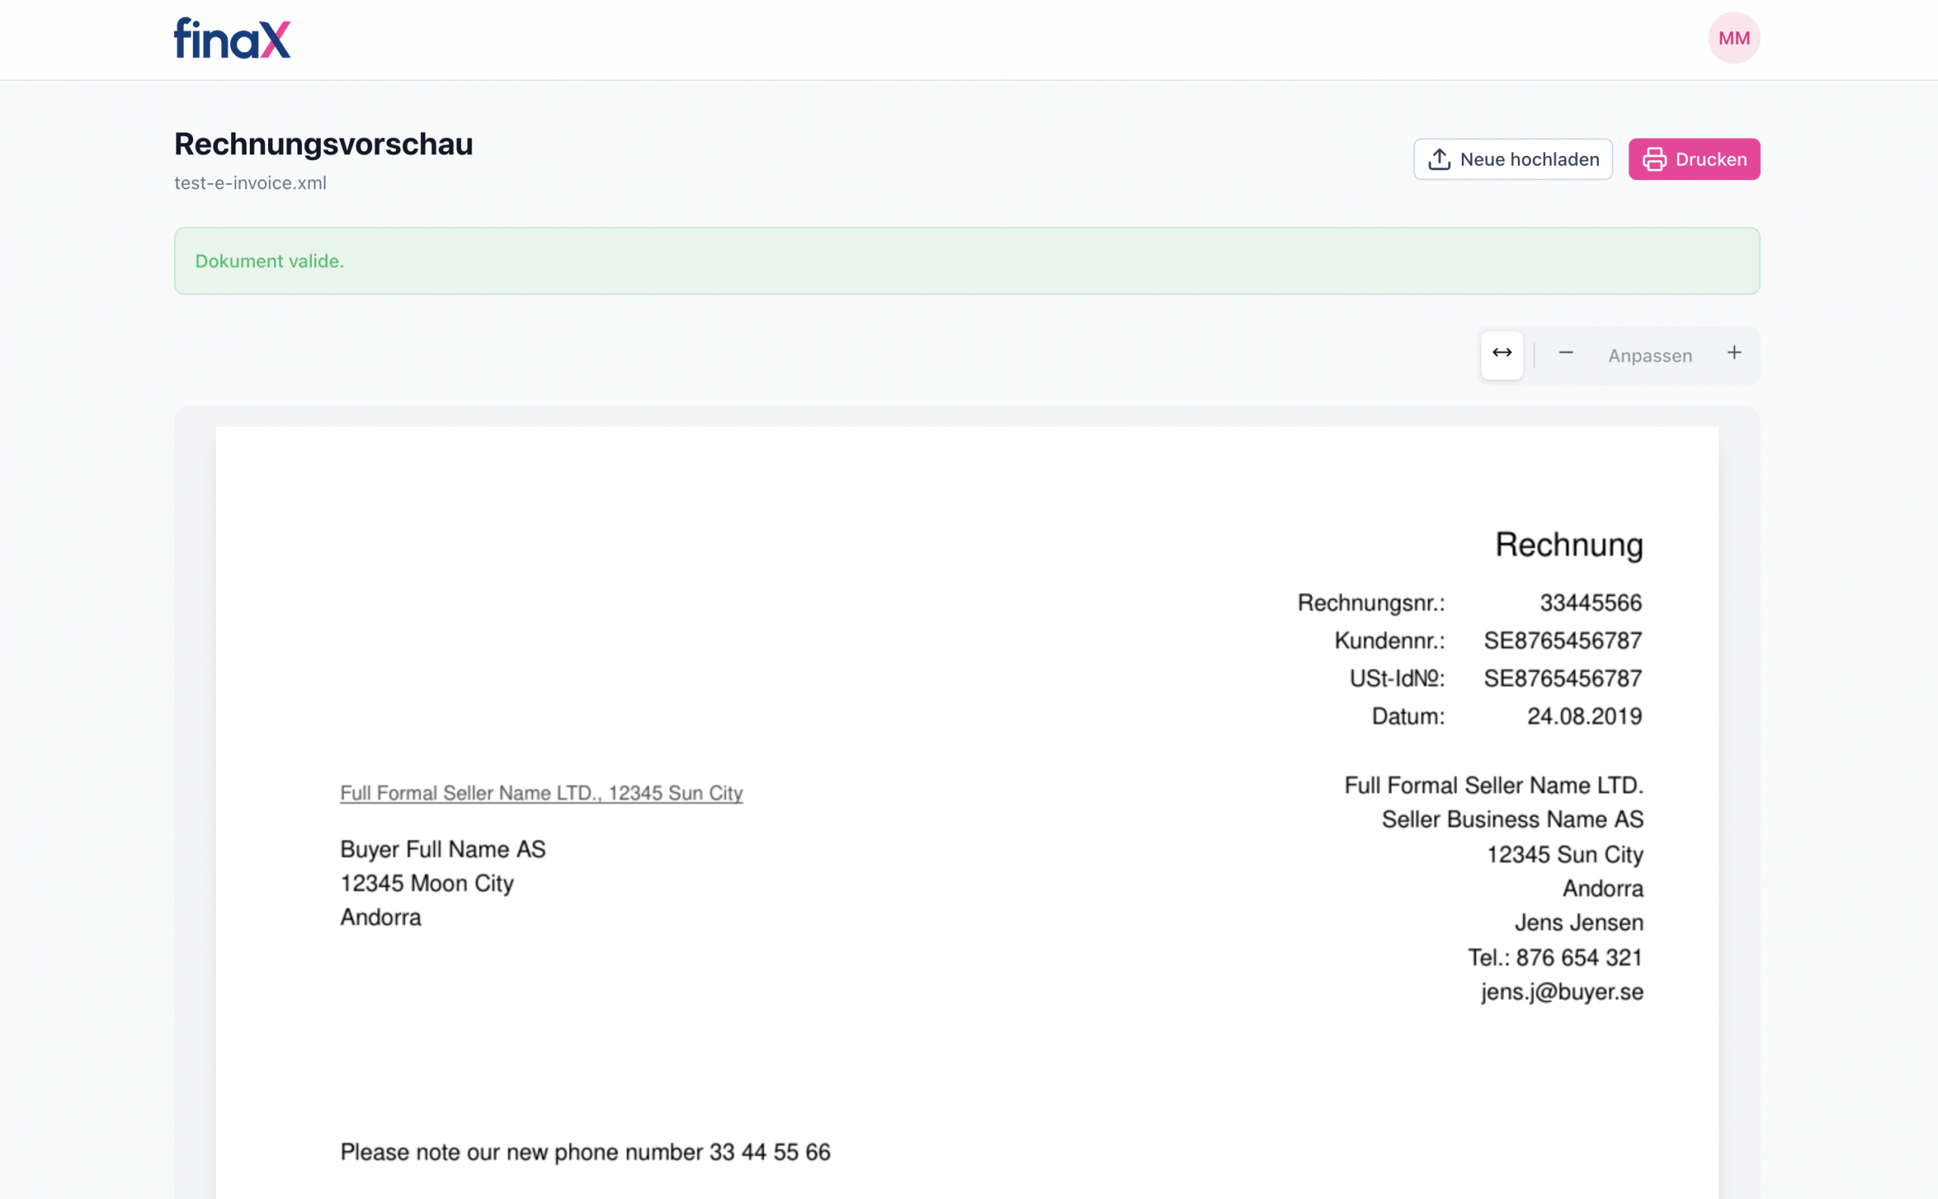Click the phone number note text
The image size is (1938, 1199).
(x=585, y=1152)
